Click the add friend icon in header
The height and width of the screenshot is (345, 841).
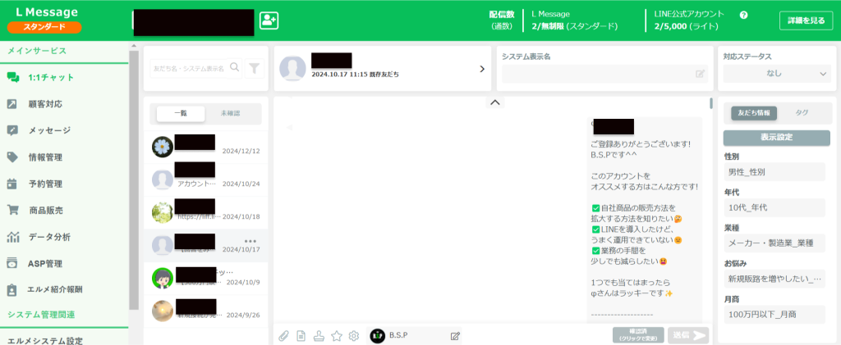click(269, 20)
